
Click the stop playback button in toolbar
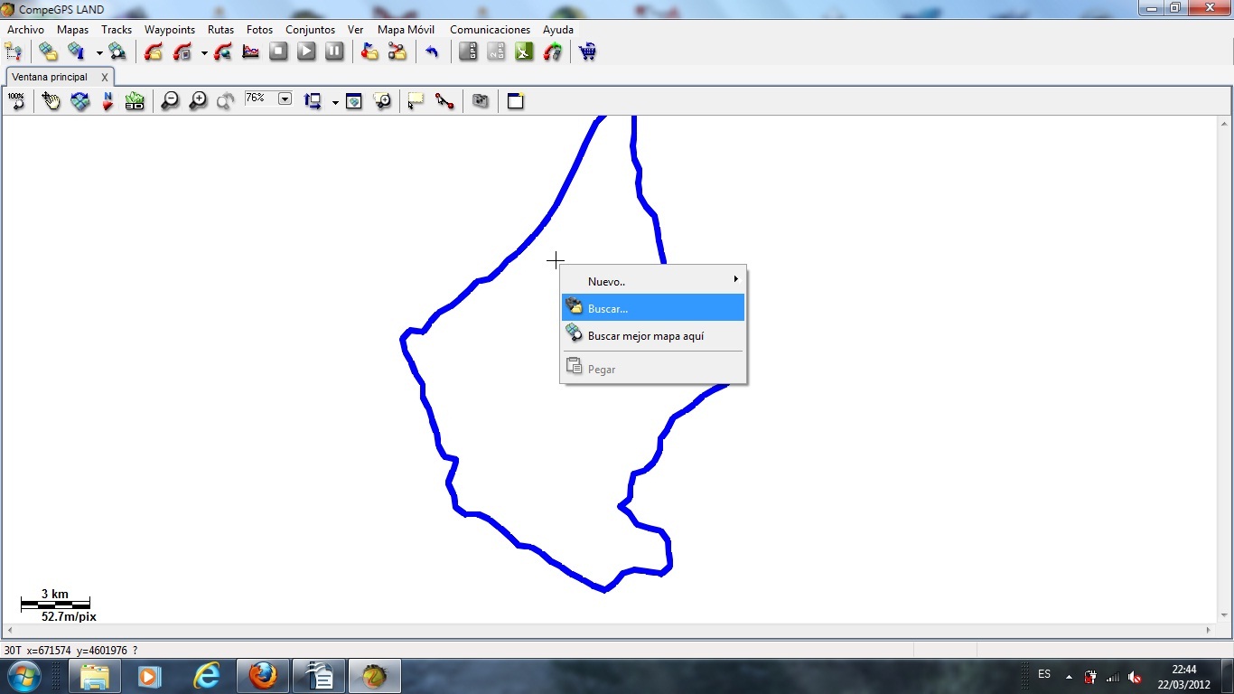pyautogui.click(x=278, y=52)
